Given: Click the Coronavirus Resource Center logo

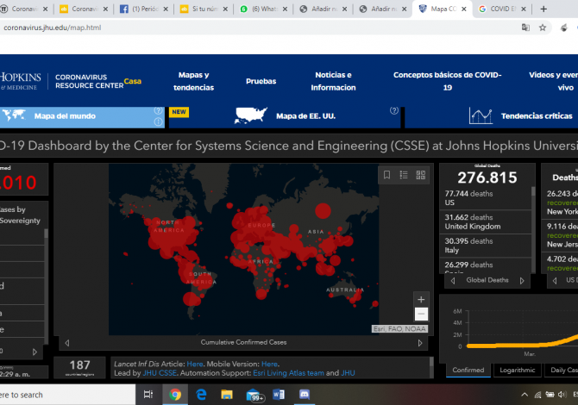Looking at the screenshot, I should (89, 81).
